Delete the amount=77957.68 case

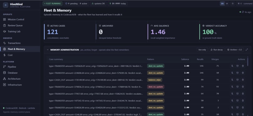click(243, 93)
